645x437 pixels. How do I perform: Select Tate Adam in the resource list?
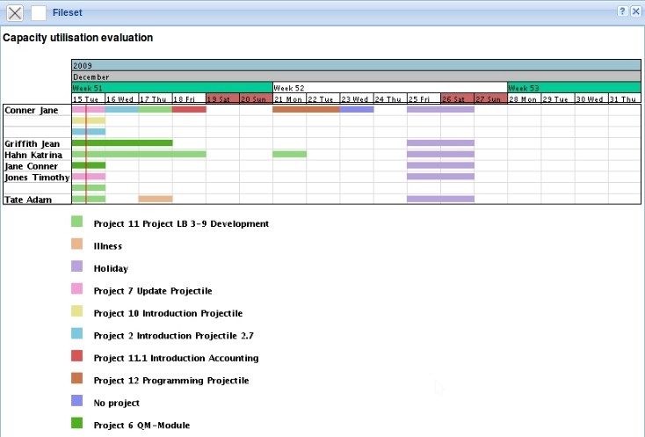coord(27,200)
